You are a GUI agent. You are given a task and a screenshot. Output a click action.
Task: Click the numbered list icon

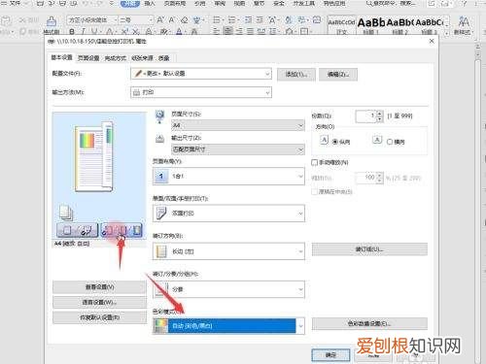point(232,20)
